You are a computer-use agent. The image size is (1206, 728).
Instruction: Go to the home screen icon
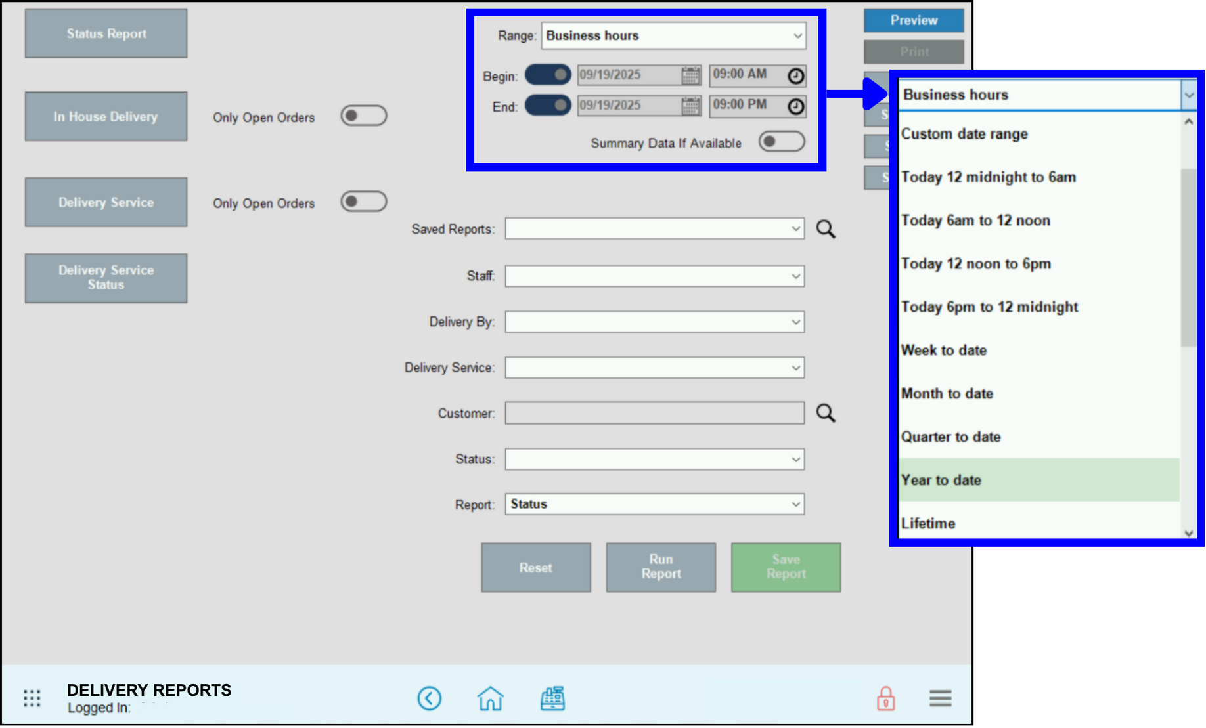(490, 698)
